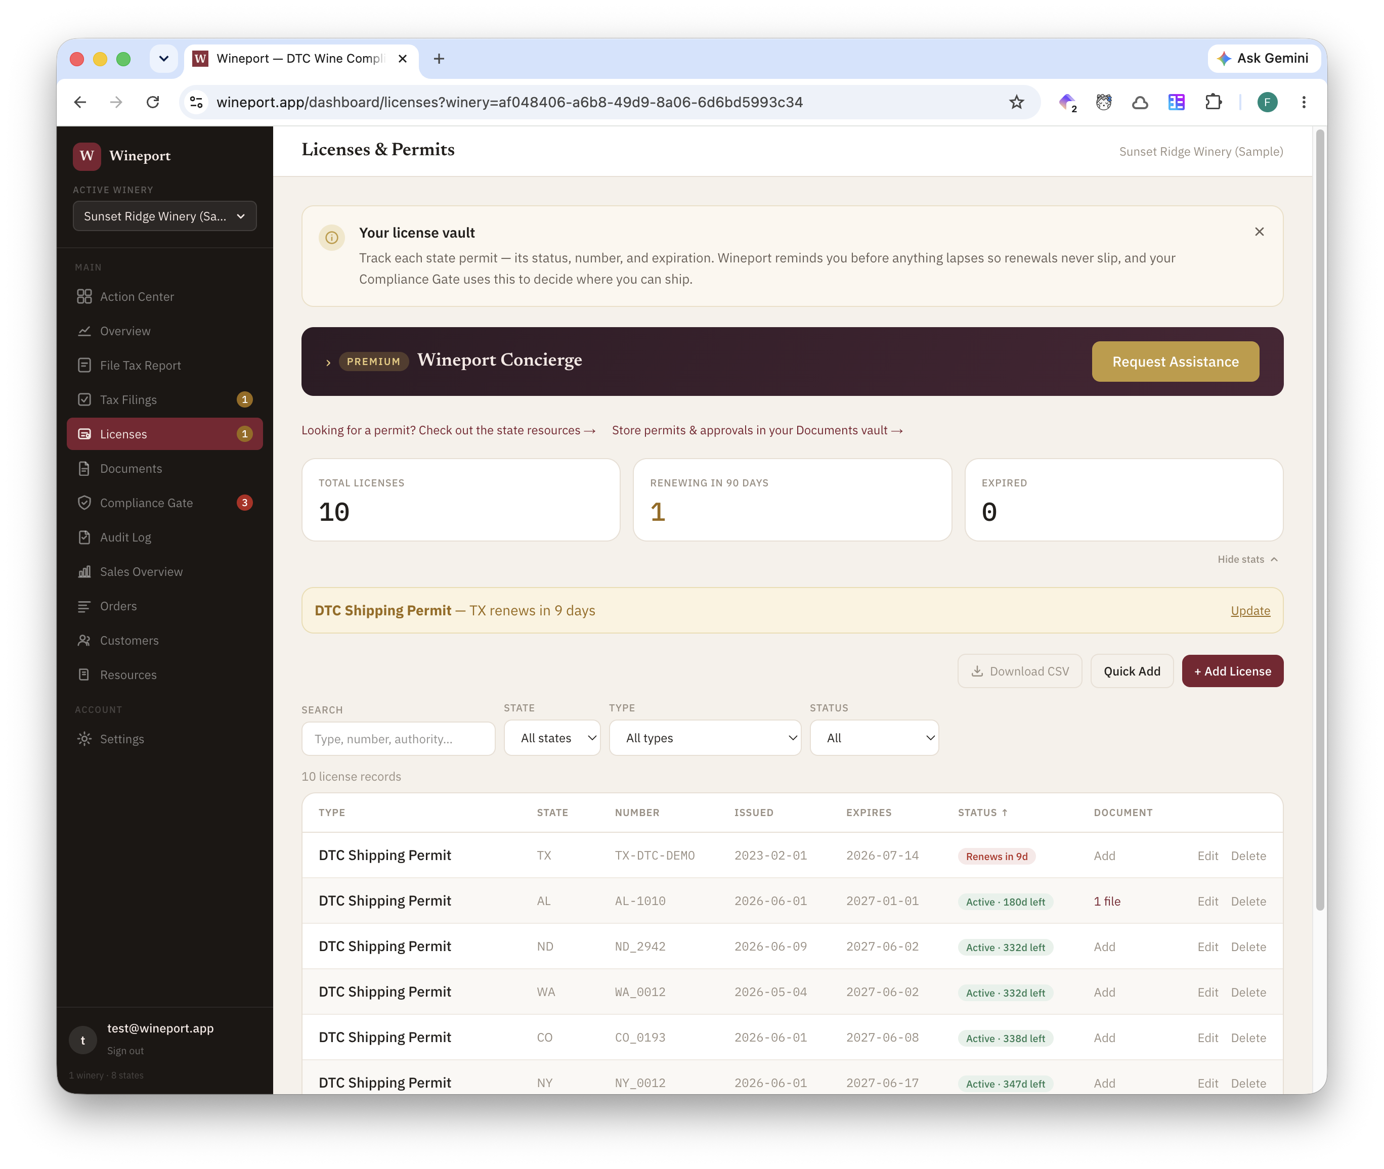Edit the TX DTC Shipping Permit

(1207, 856)
